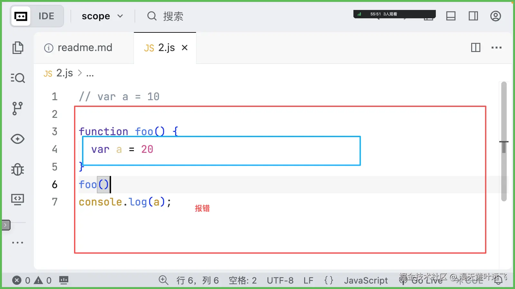Toggle the secondary side bar

coord(473,16)
